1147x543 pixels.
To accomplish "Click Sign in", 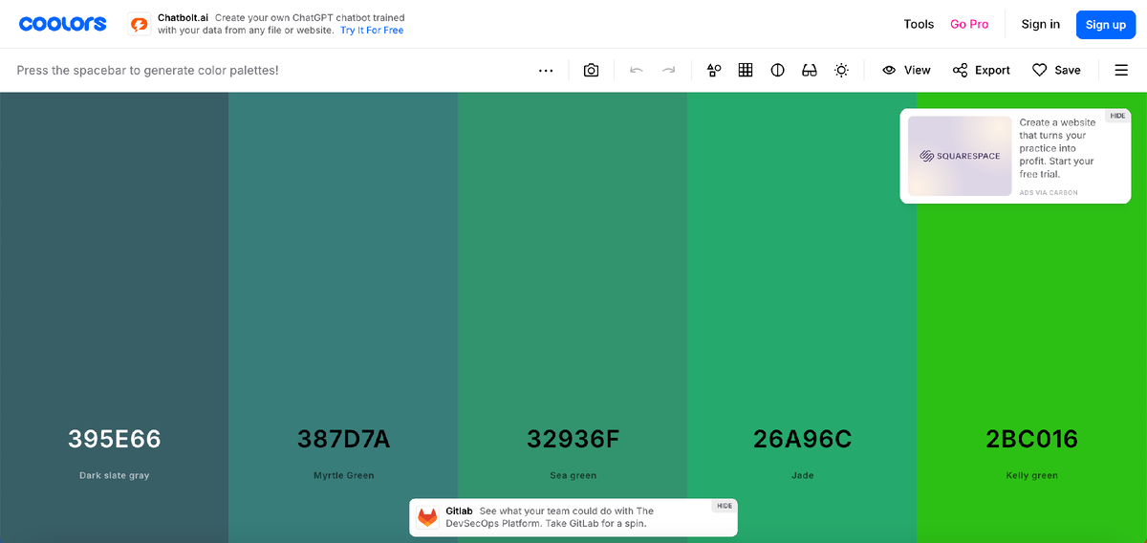I will (x=1040, y=24).
